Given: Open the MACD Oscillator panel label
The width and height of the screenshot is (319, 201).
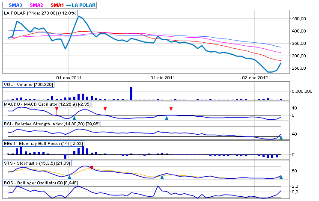Looking at the screenshot, I should click(x=47, y=104).
